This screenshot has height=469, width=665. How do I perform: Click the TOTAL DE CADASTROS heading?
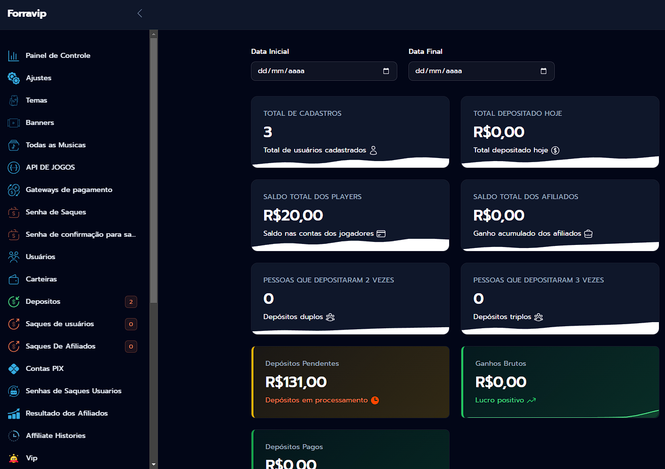[x=302, y=113]
